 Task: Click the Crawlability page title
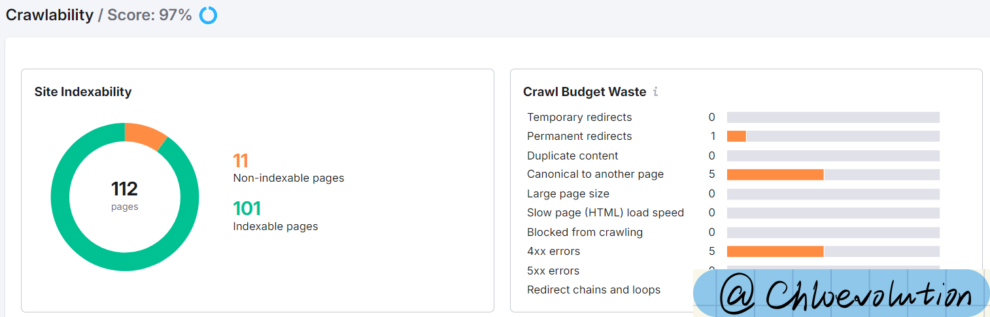pyautogui.click(x=50, y=15)
